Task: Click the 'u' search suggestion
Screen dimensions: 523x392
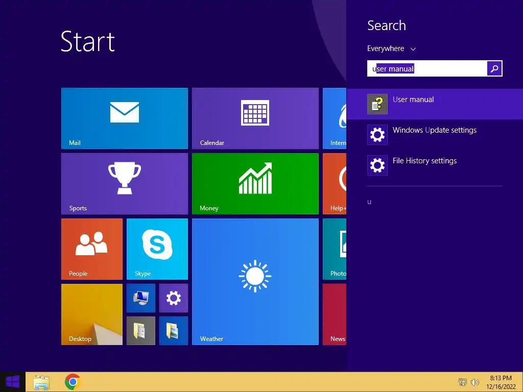Action: point(369,202)
